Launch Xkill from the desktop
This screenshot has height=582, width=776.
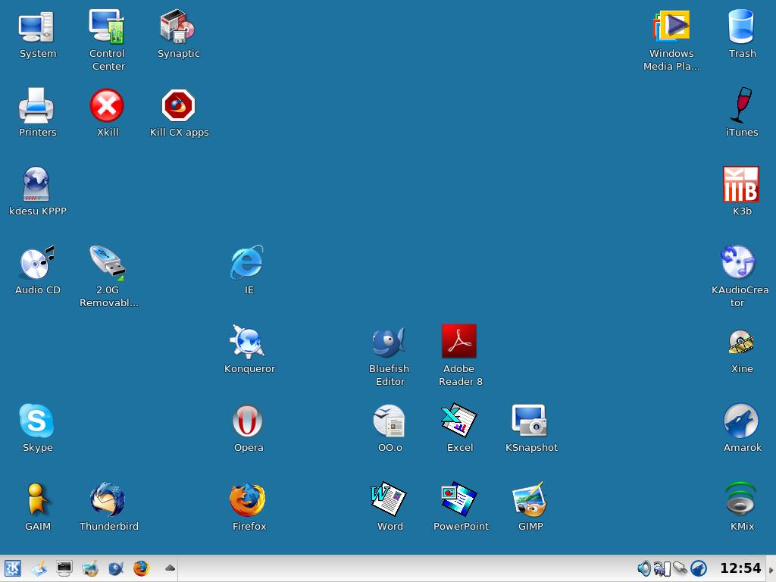coord(107,106)
